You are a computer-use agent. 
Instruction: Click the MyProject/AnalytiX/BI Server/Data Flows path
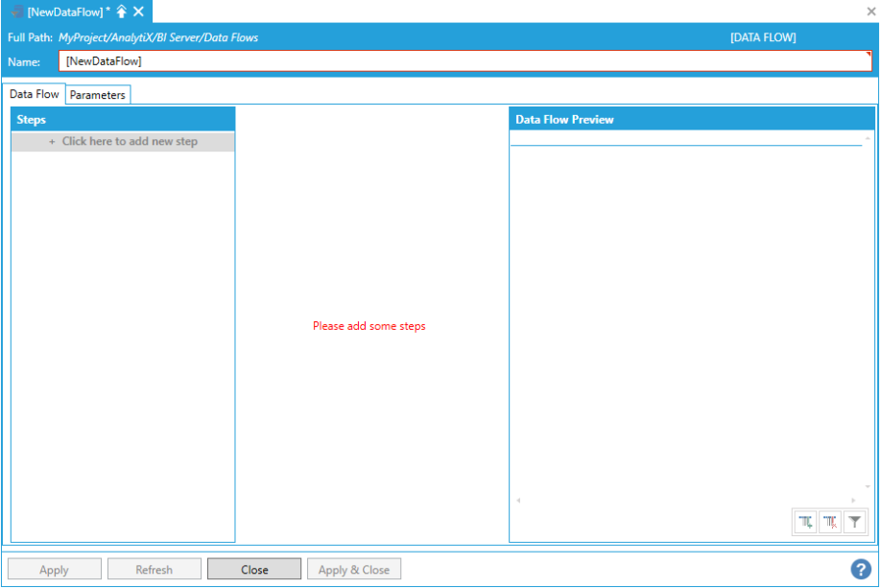pos(158,38)
